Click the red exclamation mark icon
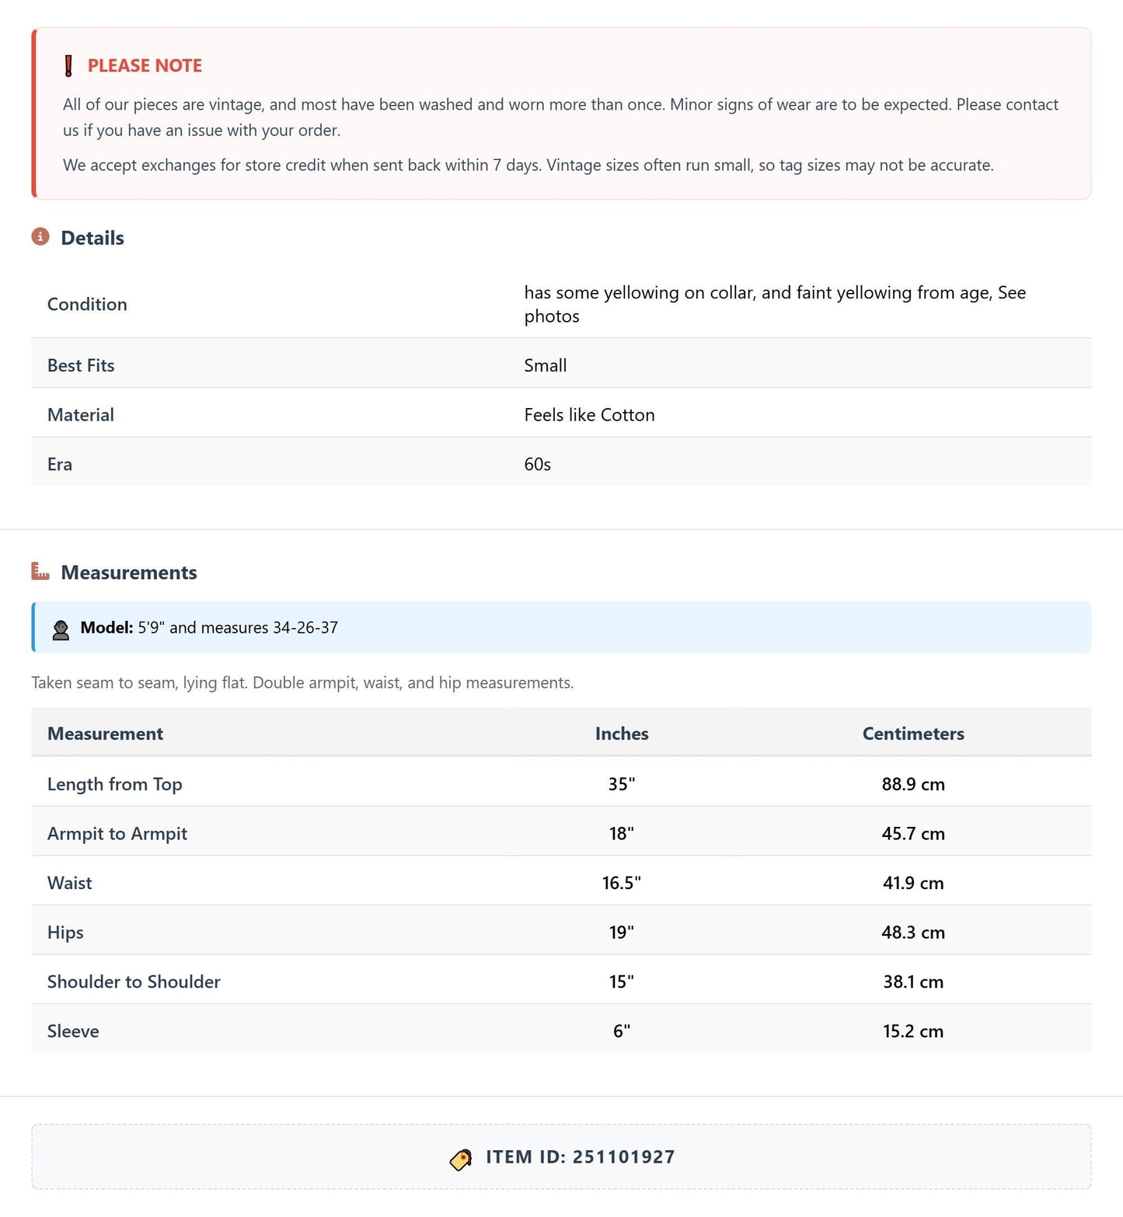Screen dimensions: 1123x1217 coord(68,66)
